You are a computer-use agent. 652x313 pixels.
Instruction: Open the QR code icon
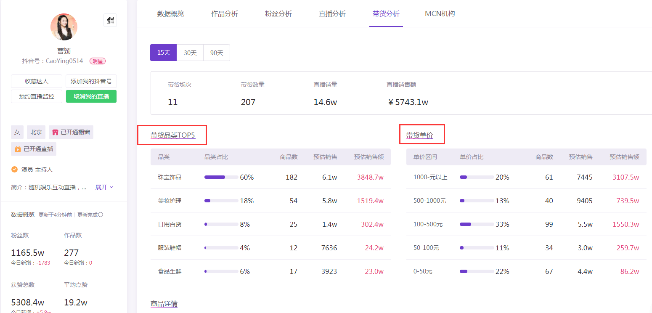point(110,20)
